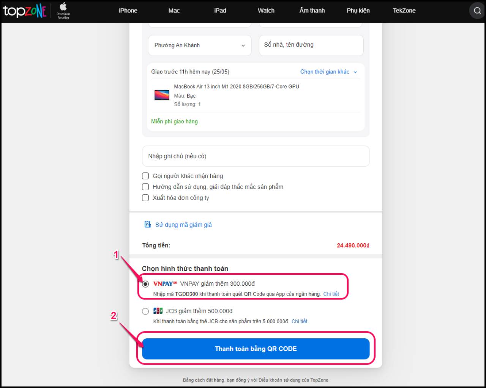Click Thanh toán bằng QR CODE button
The width and height of the screenshot is (486, 388).
256,349
